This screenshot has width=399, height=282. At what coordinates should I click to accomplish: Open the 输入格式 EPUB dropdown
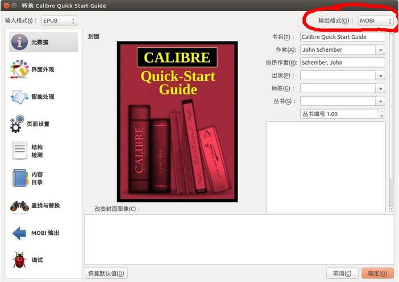point(59,20)
